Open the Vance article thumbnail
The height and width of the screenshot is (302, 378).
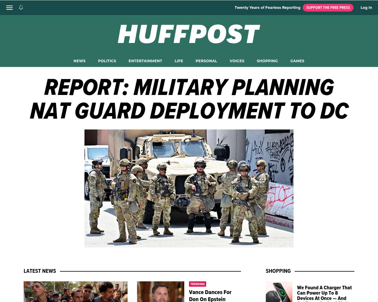click(x=161, y=292)
